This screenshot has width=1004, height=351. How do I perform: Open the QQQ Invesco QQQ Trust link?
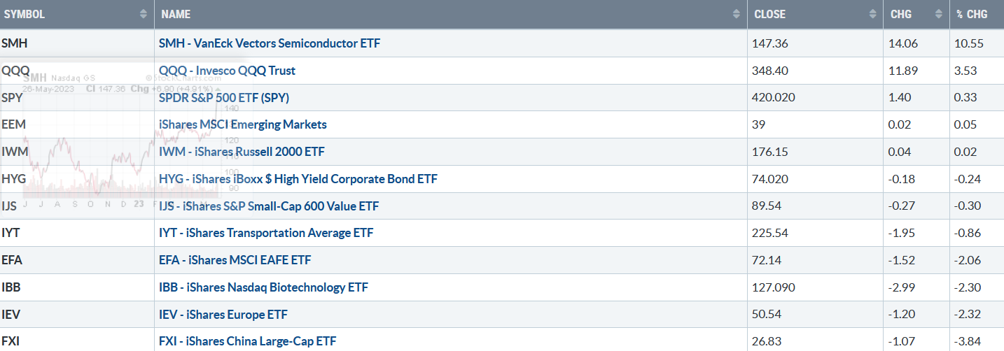pos(228,71)
